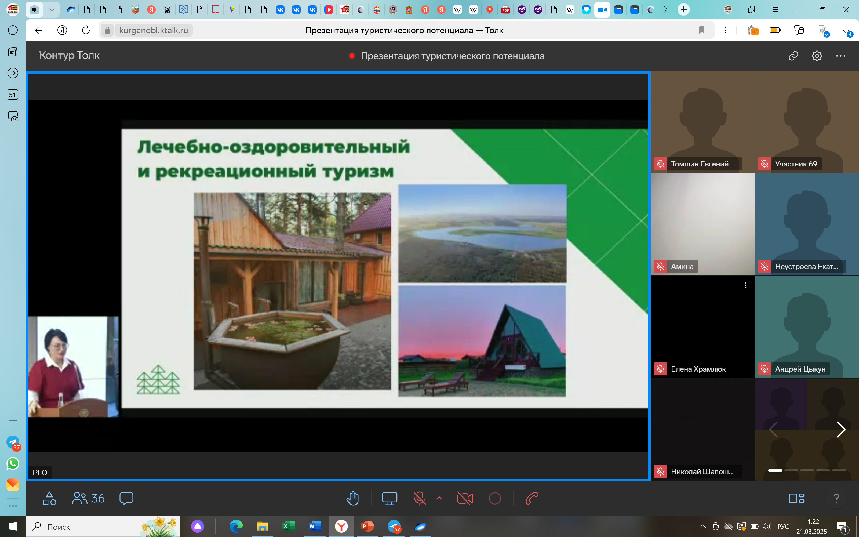Go to next page of participants
The width and height of the screenshot is (859, 537).
(840, 429)
